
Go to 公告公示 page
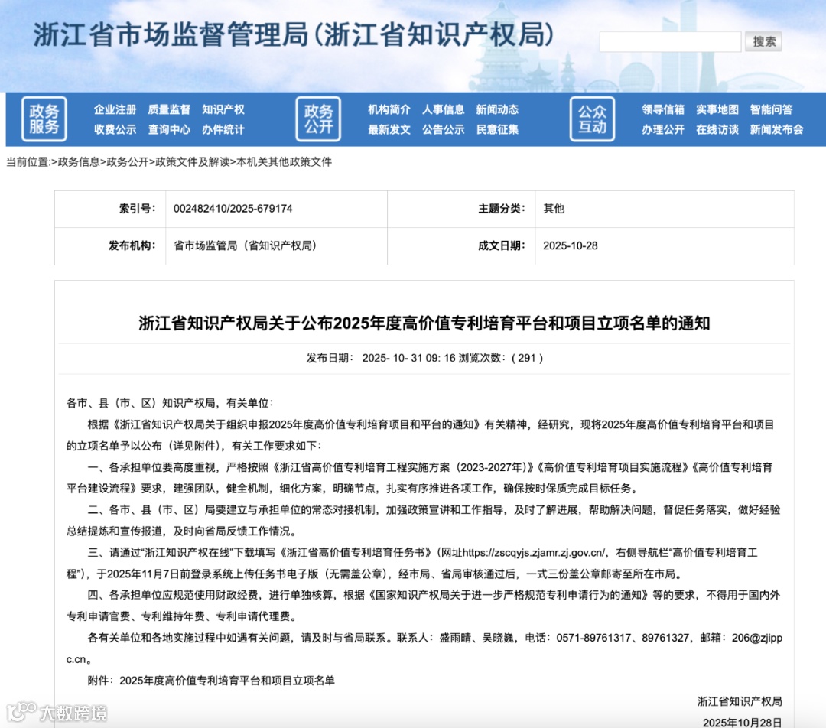(443, 129)
